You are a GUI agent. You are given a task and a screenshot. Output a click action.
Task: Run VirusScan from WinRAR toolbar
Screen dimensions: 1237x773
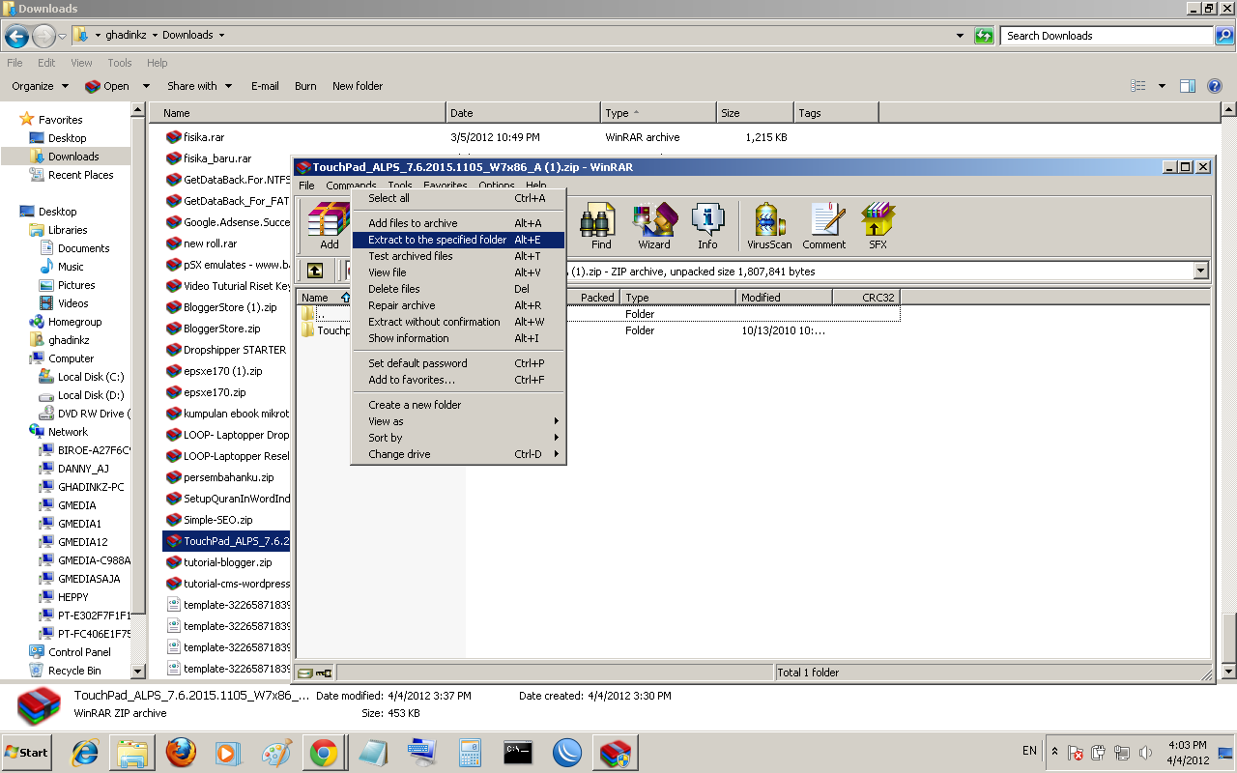pos(769,226)
